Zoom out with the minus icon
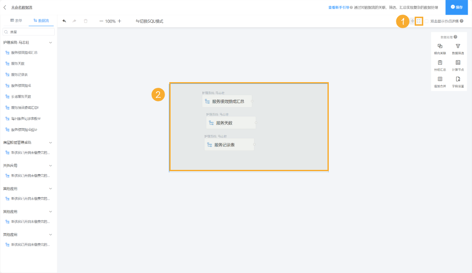 101,21
